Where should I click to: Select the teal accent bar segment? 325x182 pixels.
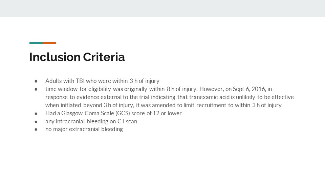click(x=36, y=43)
